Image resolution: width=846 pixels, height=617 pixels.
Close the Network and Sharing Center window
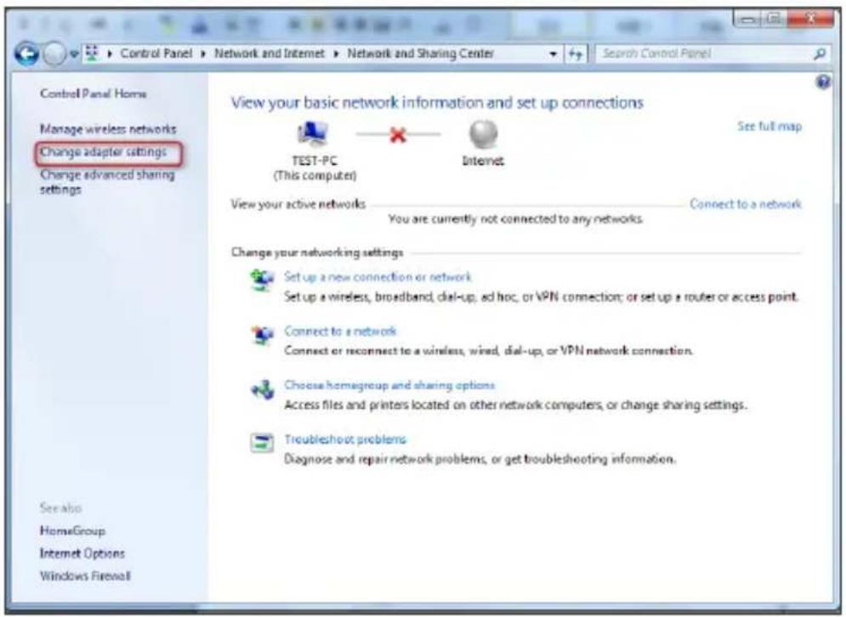click(x=809, y=19)
